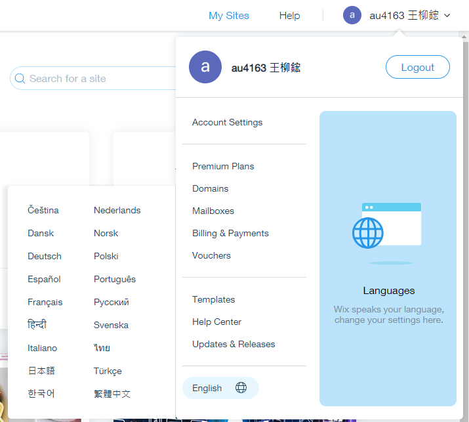This screenshot has height=422, width=469.
Task: Select 한국어 language
Action: (x=41, y=394)
